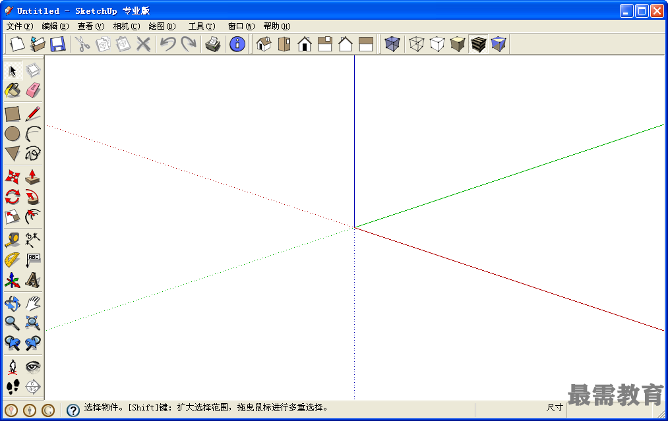Go to Next view

click(33, 343)
